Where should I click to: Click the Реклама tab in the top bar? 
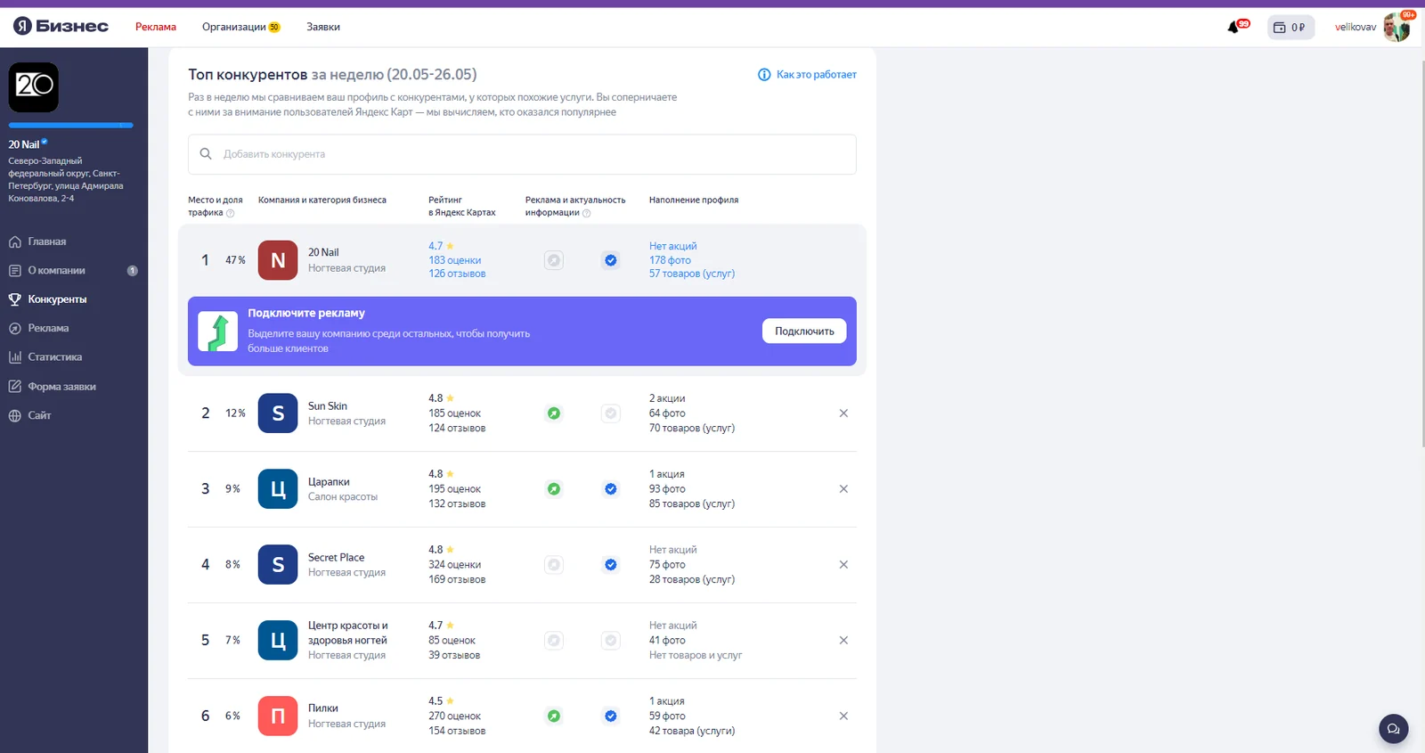(x=156, y=27)
